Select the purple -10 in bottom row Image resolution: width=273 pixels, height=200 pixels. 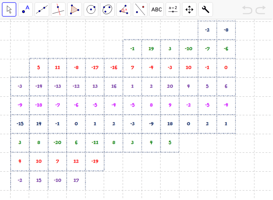click(x=58, y=180)
